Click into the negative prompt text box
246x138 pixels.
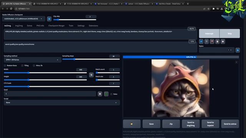pyautogui.click(x=100, y=47)
